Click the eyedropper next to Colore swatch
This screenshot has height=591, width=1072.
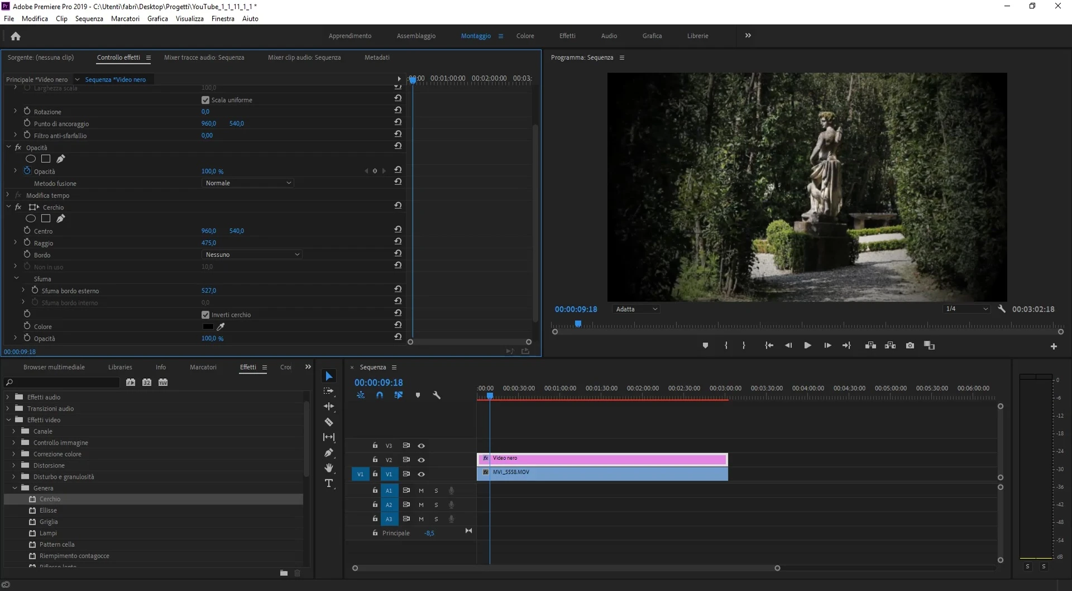pos(221,327)
